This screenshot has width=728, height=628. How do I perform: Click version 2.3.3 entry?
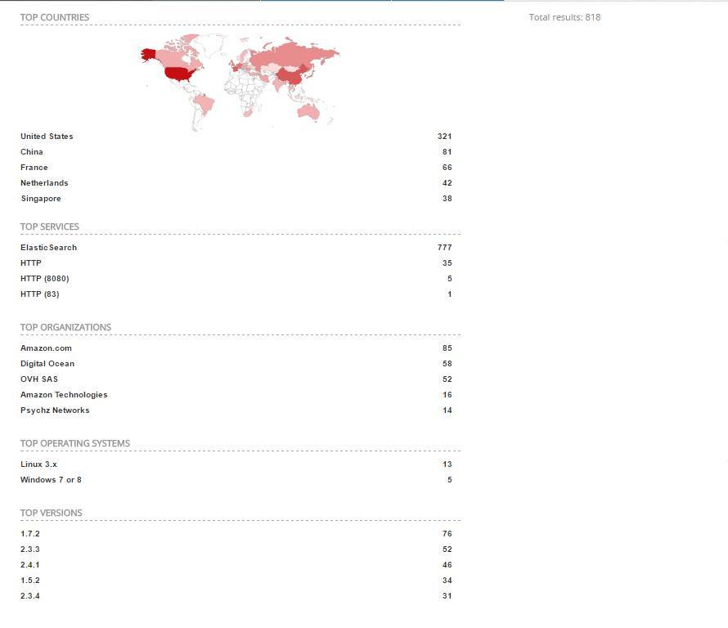point(29,549)
